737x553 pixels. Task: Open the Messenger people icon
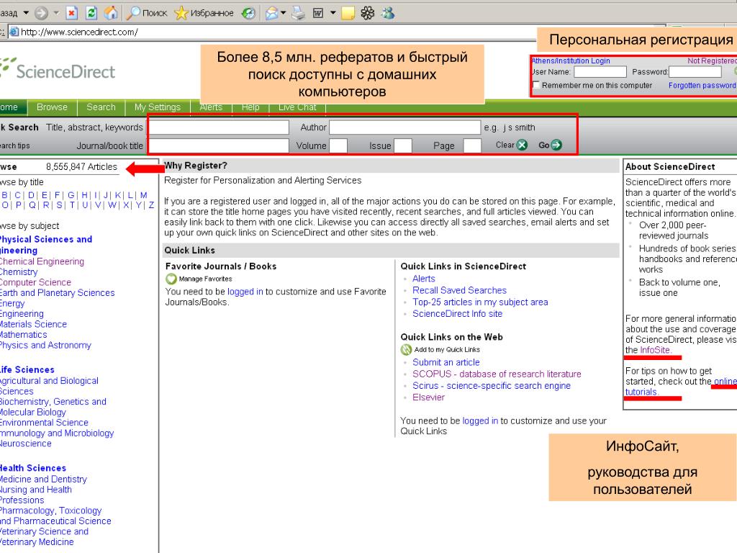point(388,13)
